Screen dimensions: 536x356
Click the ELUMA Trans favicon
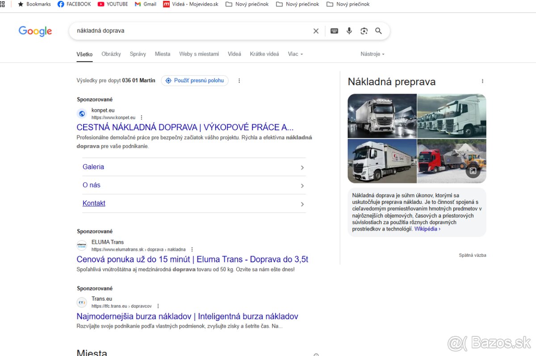(82, 245)
